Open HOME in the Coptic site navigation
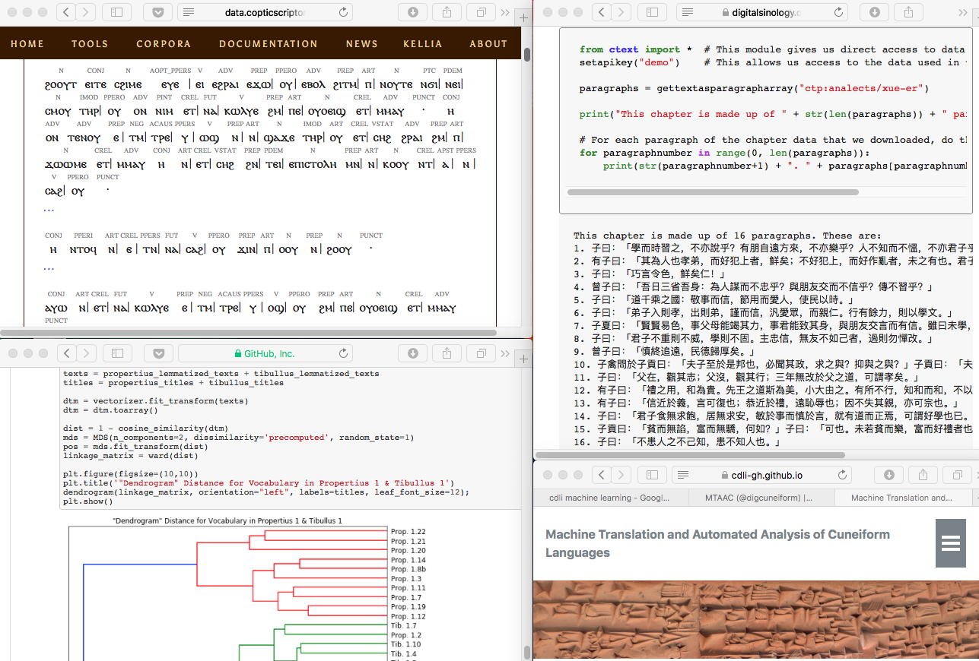Viewport: 979px width, 661px height. [27, 44]
